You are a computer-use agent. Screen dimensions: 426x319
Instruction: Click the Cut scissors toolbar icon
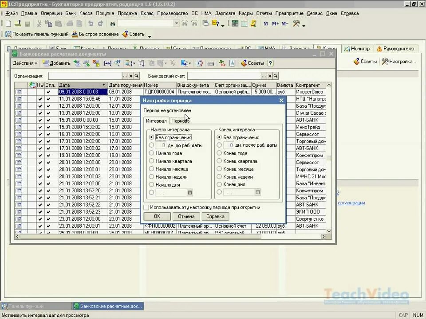coord(39,23)
